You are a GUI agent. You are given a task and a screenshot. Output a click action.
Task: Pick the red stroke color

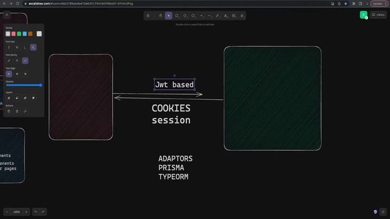pos(13,34)
